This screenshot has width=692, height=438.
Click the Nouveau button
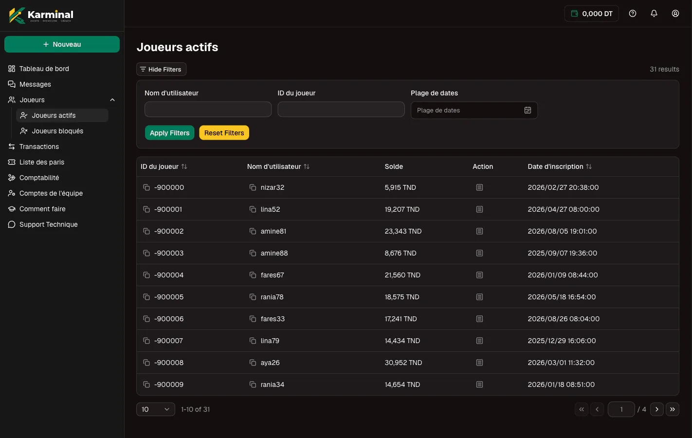62,44
